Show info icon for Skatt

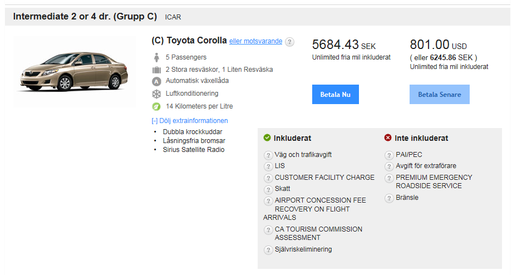tap(268, 189)
